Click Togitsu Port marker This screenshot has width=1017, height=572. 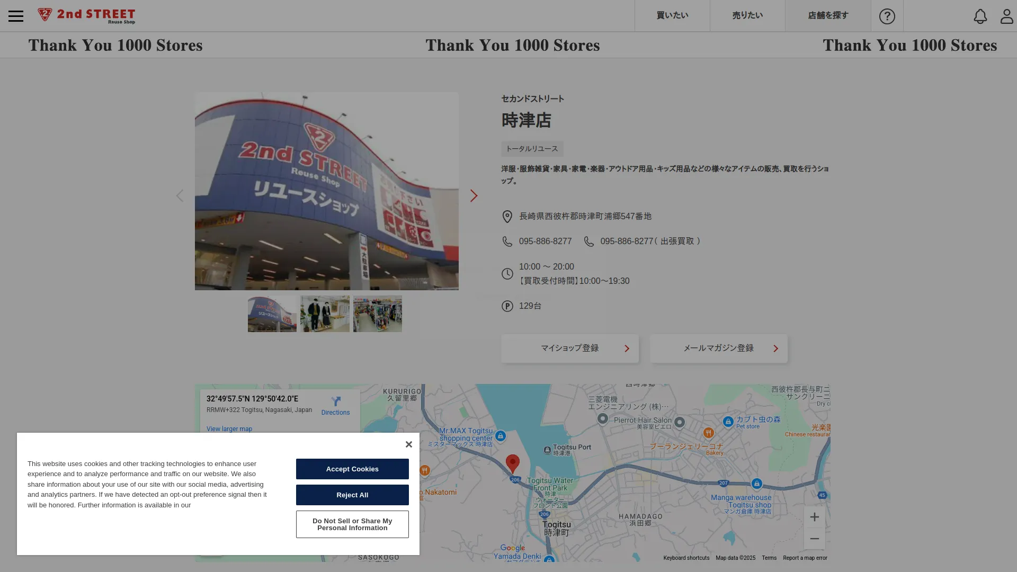tap(547, 450)
